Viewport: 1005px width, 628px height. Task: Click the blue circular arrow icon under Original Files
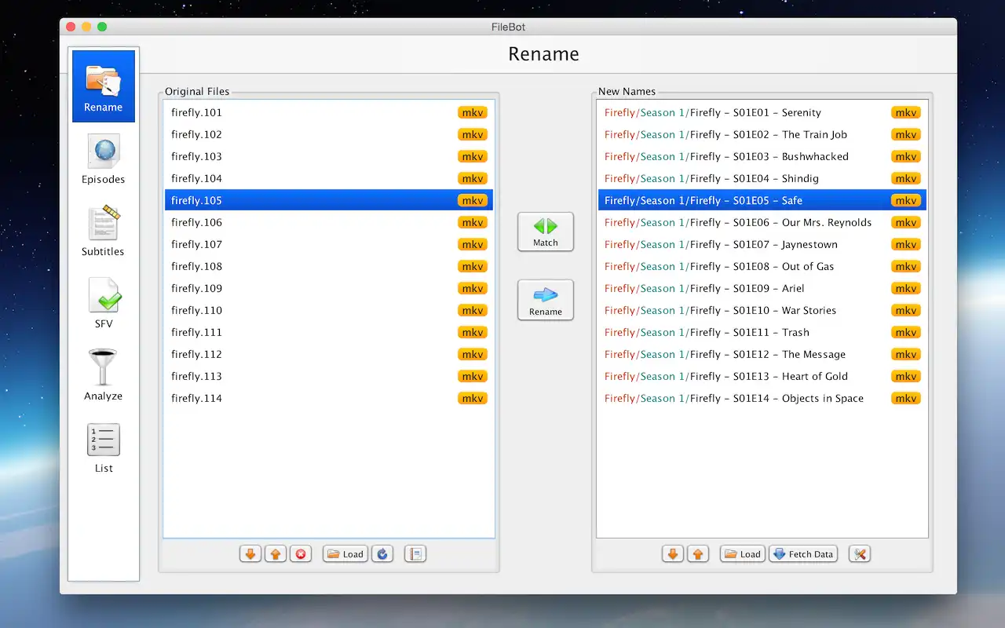(x=382, y=554)
